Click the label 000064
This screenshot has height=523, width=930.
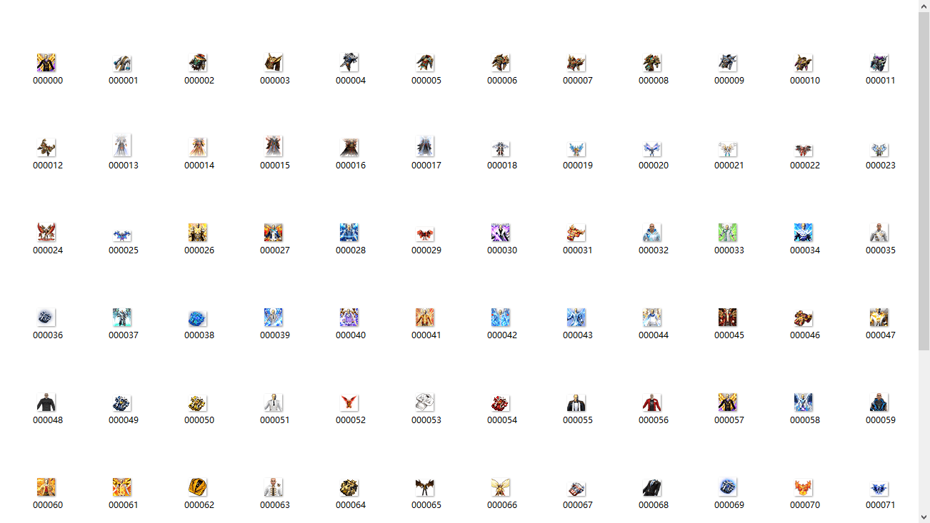(351, 505)
